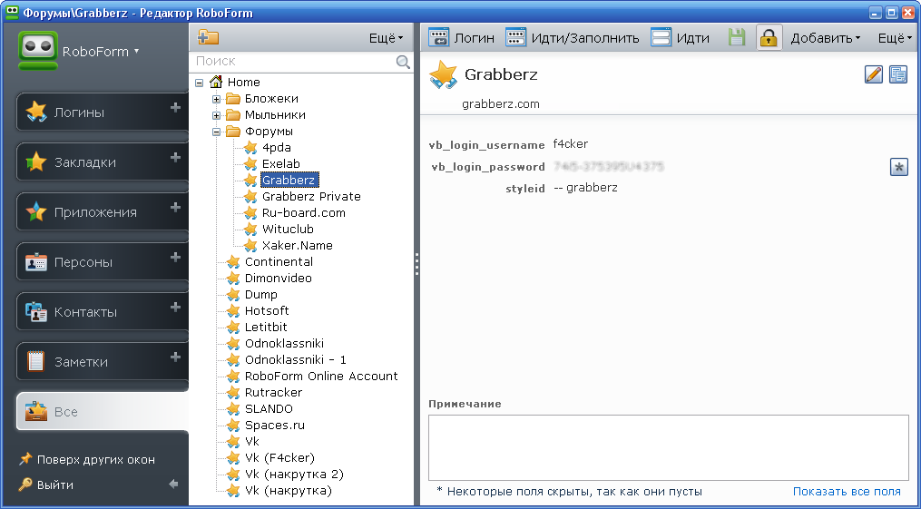Toggle the padlock protection icon

click(769, 37)
